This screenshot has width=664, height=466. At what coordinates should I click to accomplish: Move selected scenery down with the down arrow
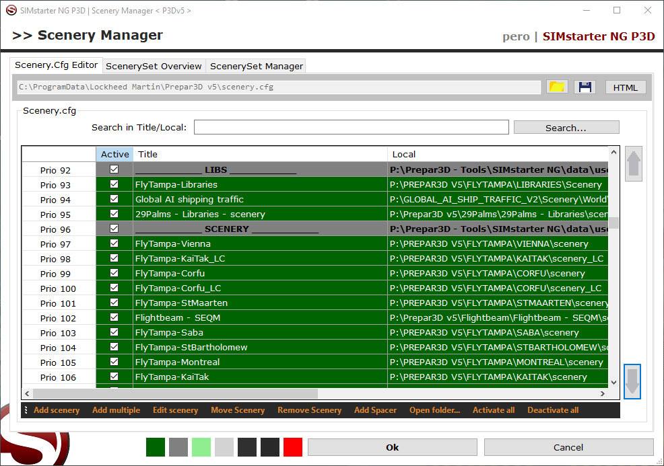click(632, 381)
